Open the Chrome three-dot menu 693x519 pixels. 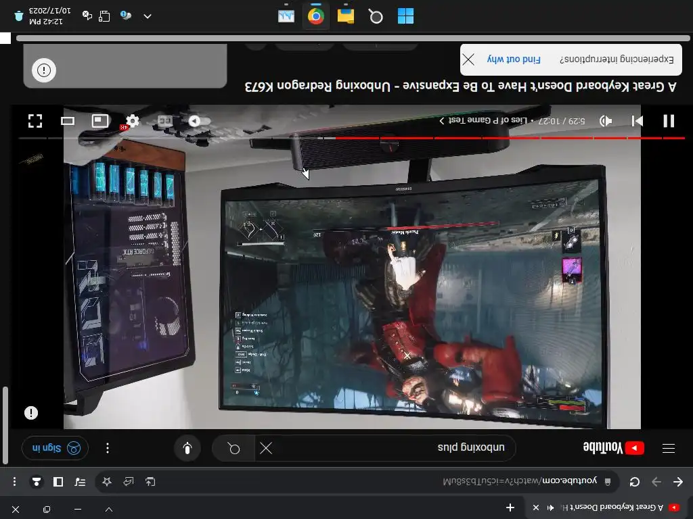15,481
